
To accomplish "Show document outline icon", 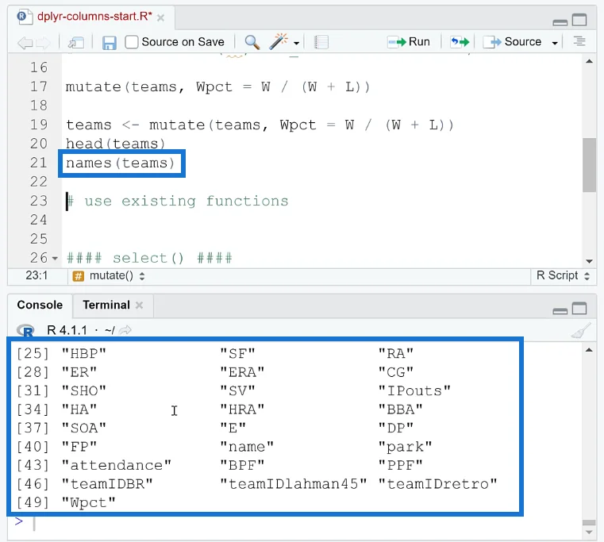I will [579, 40].
